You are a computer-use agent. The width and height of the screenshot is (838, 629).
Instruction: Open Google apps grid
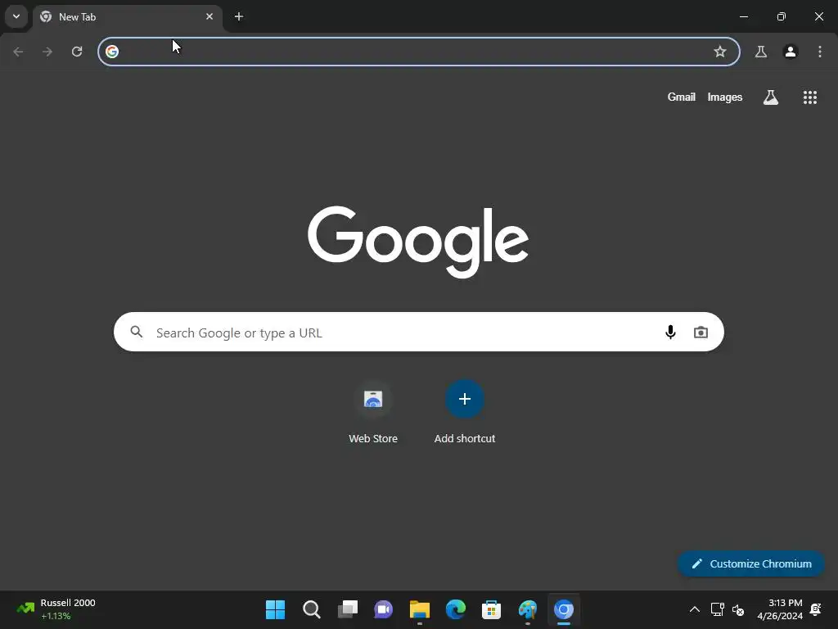[x=810, y=97]
